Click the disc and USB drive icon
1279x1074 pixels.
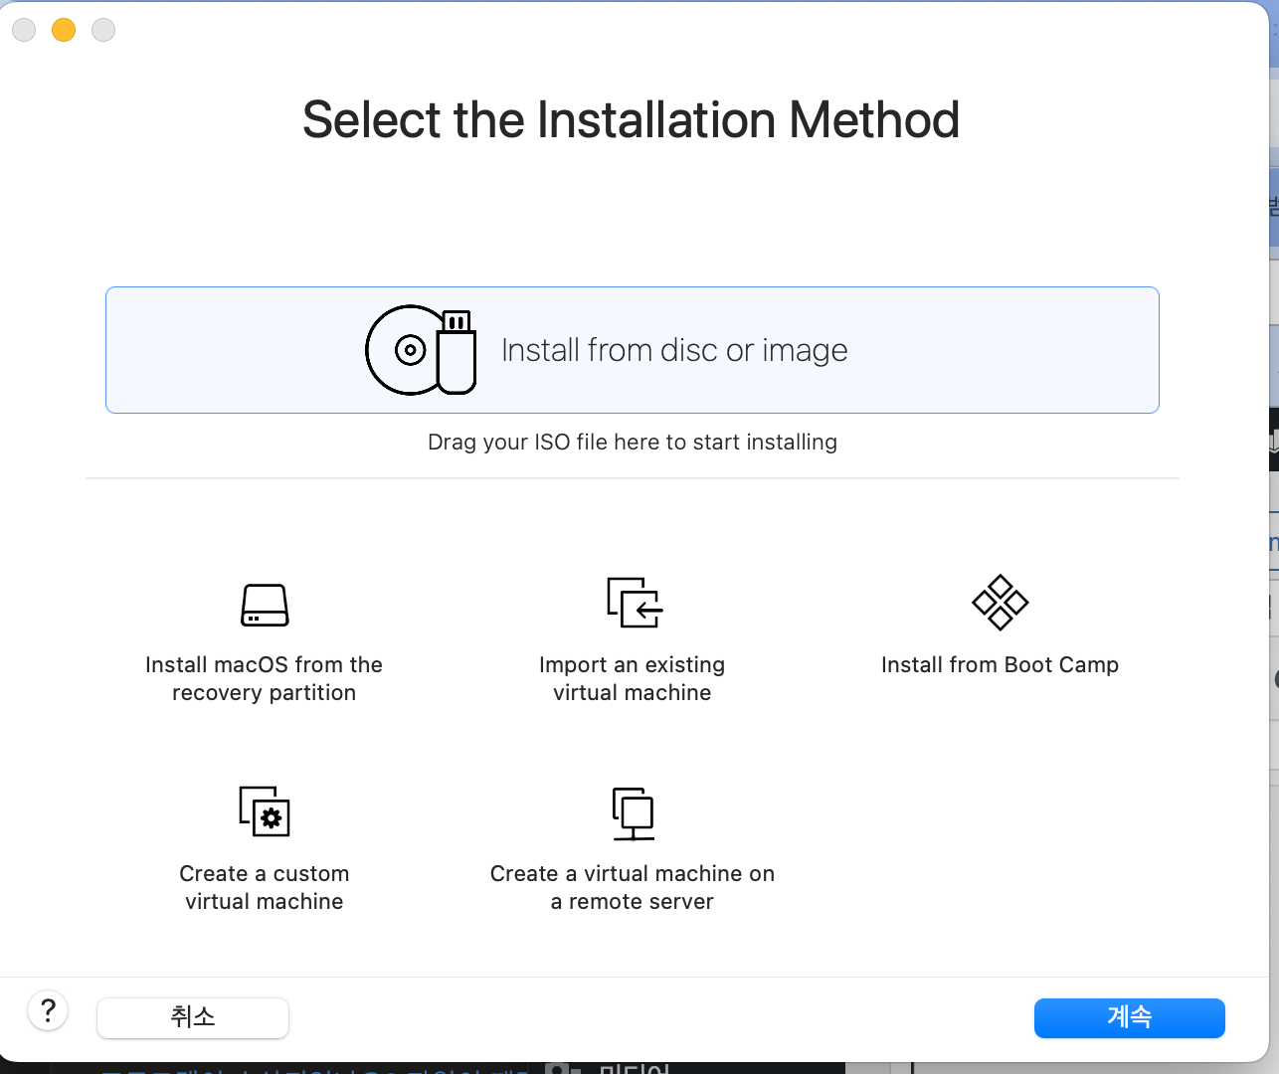421,350
